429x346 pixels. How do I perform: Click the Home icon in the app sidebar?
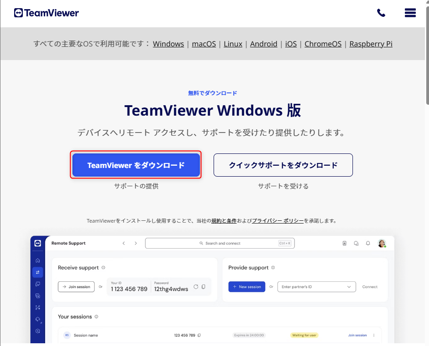[x=38, y=260]
